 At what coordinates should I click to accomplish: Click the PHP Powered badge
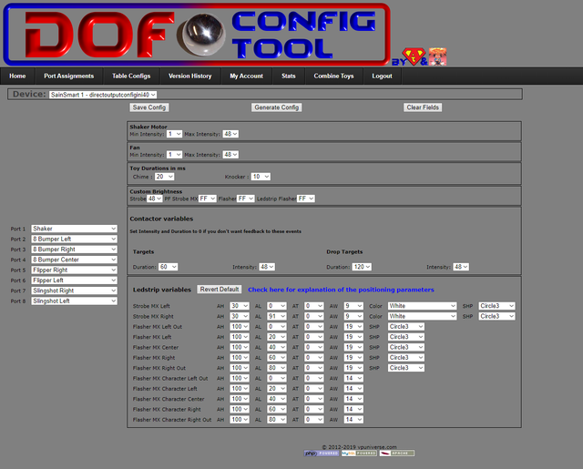322,454
